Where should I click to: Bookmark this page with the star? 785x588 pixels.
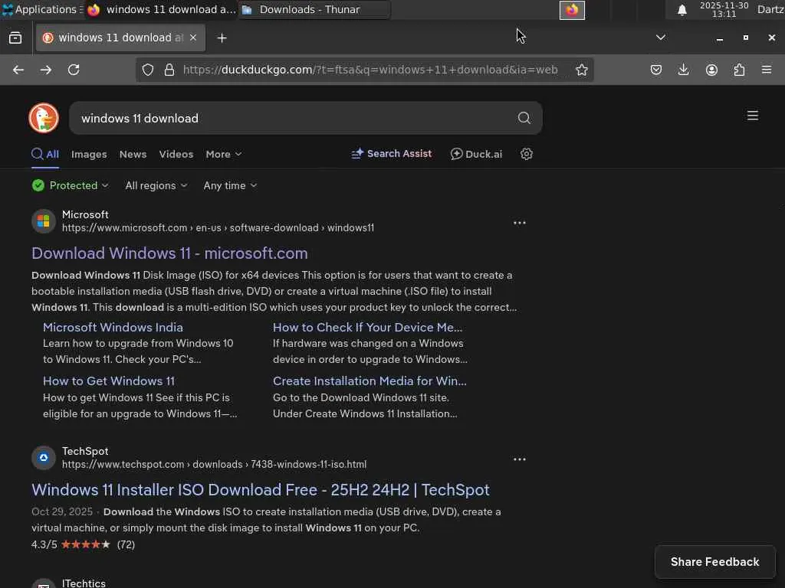(582, 70)
